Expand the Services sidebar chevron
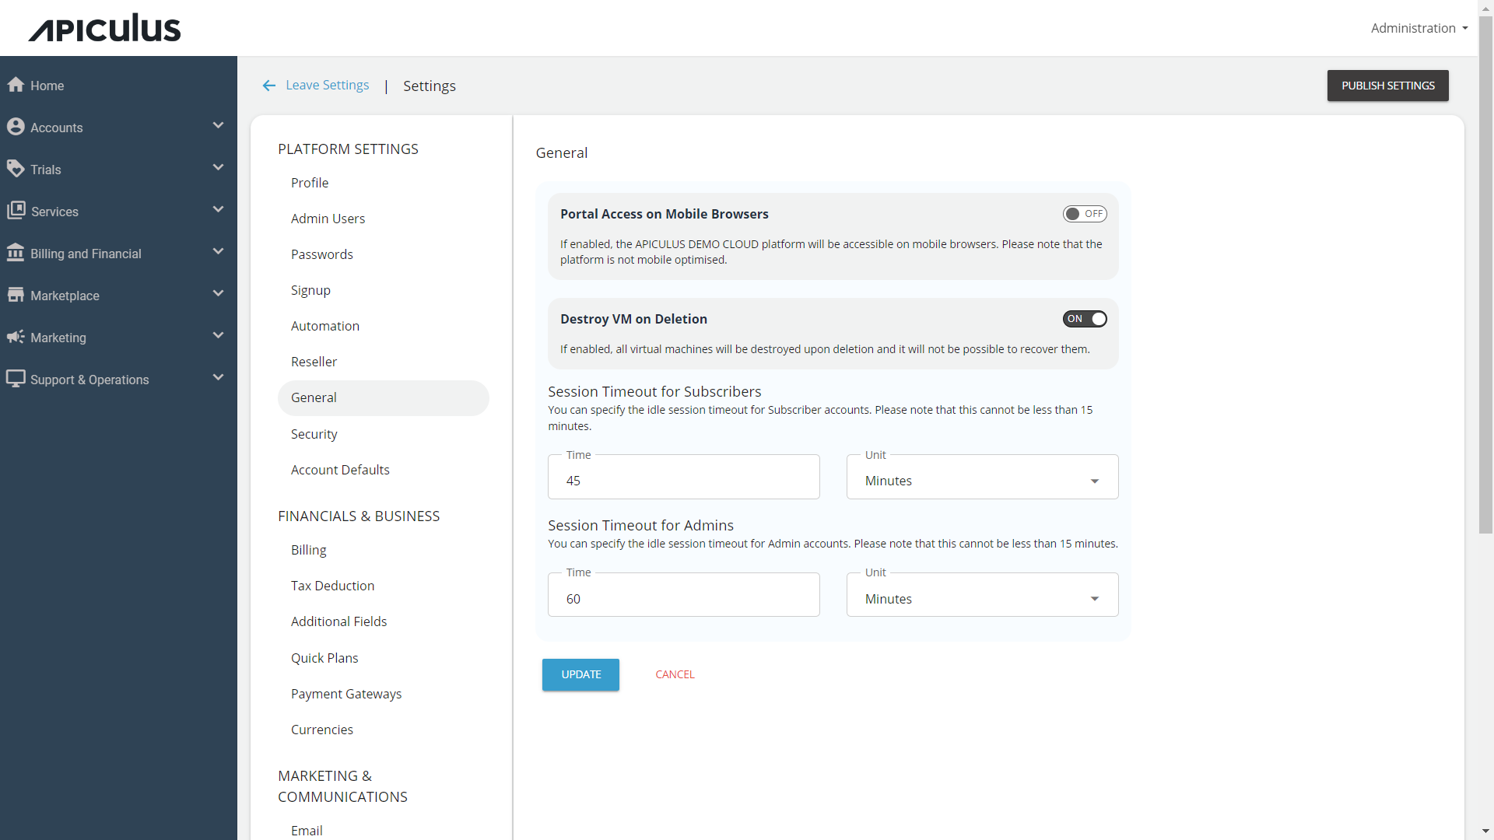The width and height of the screenshot is (1494, 840). tap(218, 210)
